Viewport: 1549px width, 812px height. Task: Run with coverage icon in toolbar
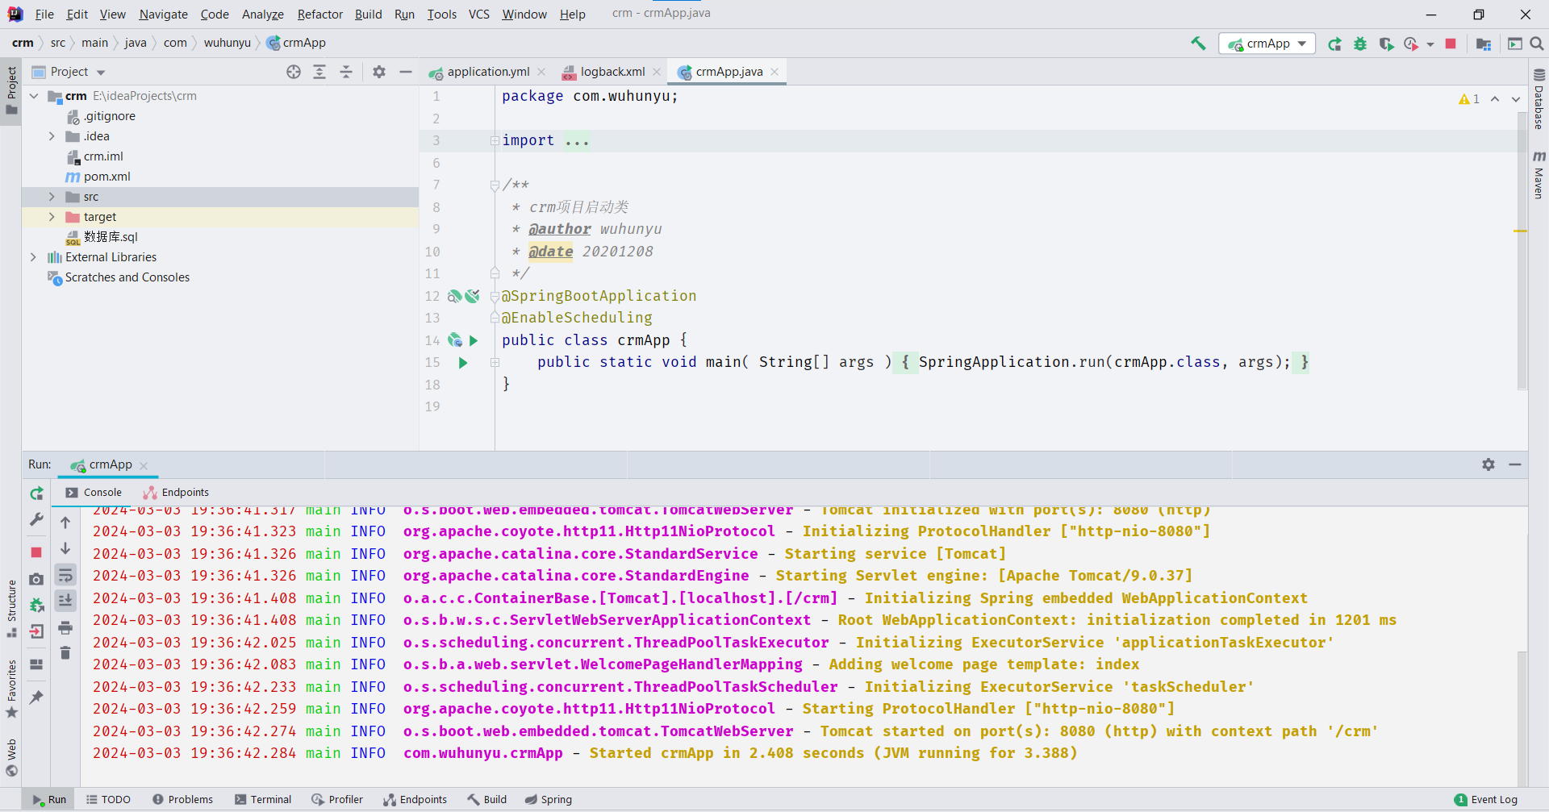tap(1386, 44)
